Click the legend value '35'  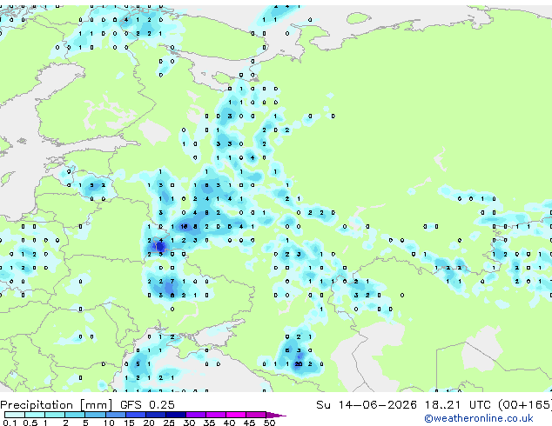coord(209,423)
